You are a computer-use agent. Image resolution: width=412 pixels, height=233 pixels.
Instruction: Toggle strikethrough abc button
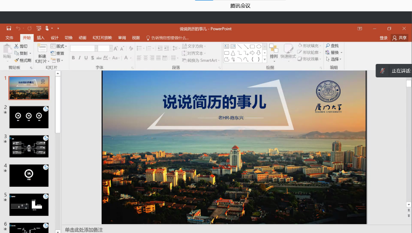99,58
